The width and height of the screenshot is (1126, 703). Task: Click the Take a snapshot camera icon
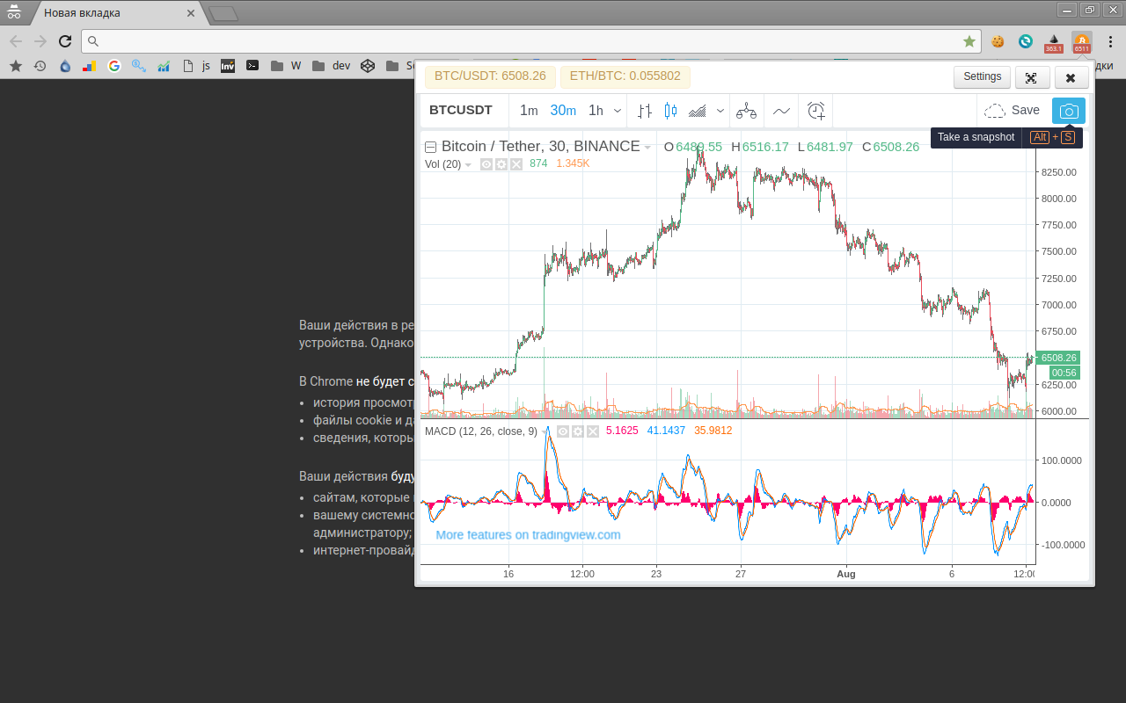coord(1069,111)
